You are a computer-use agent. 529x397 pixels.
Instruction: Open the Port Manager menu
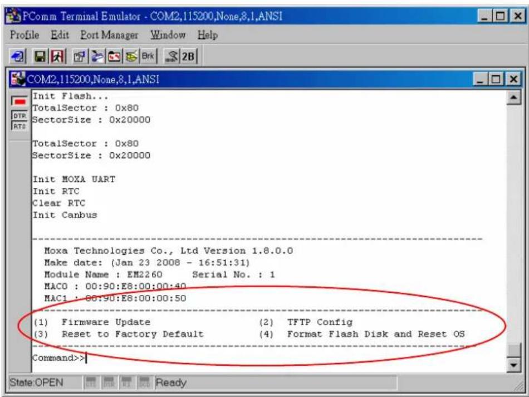point(109,35)
